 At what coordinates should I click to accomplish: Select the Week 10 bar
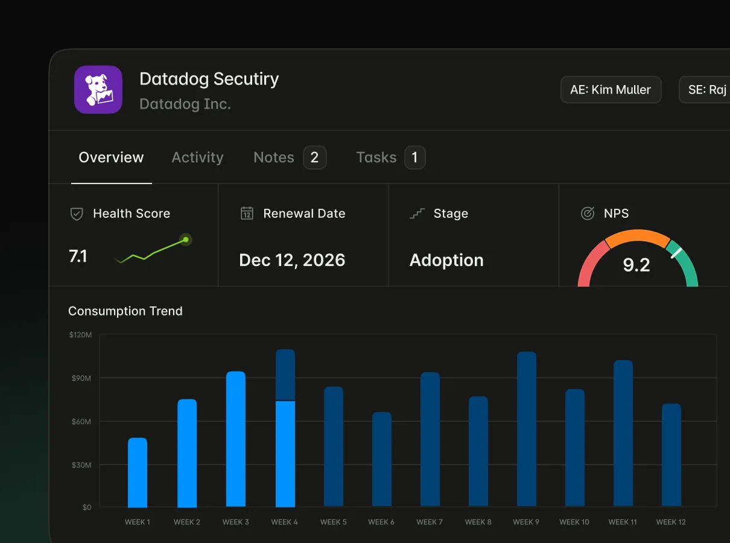tap(575, 448)
